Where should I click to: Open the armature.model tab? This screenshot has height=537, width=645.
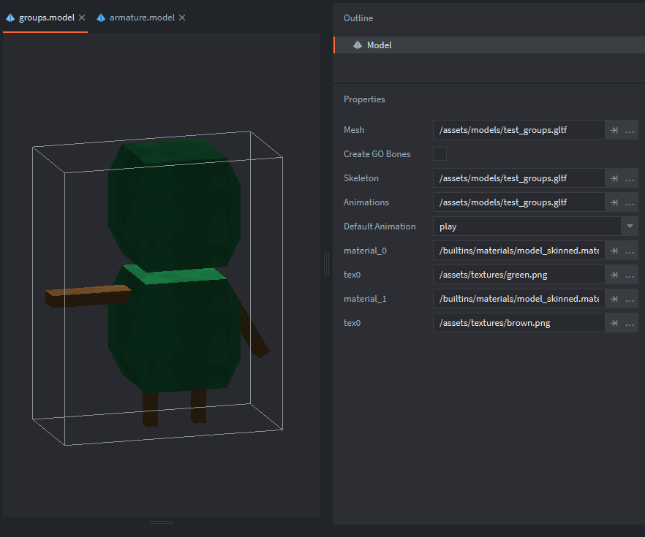click(x=141, y=18)
